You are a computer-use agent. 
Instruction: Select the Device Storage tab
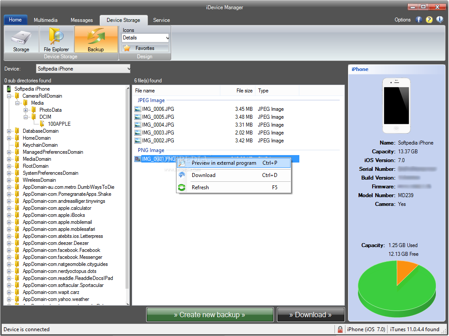click(x=123, y=20)
